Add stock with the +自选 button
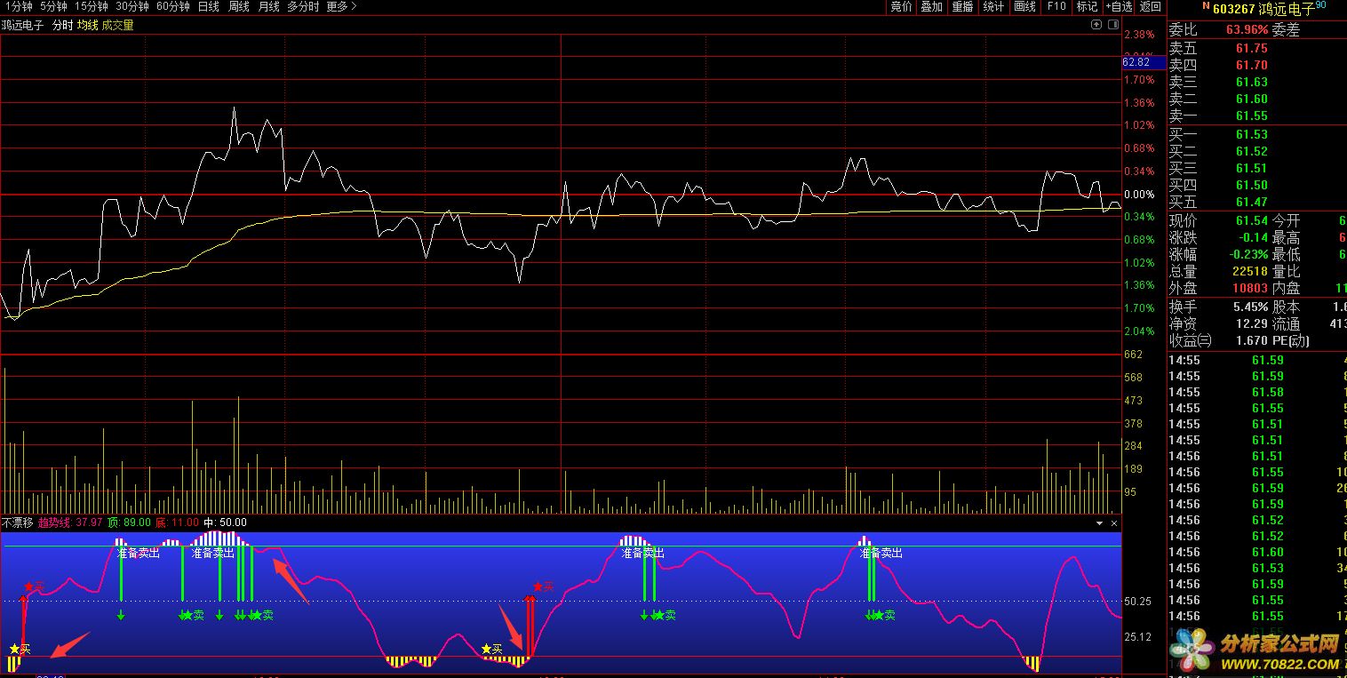This screenshot has height=678, width=1347. tap(1118, 6)
